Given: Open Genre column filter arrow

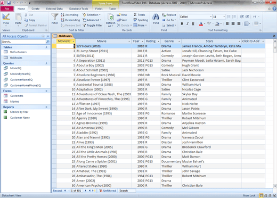Looking at the screenshot, I should pyautogui.click(x=179, y=41).
